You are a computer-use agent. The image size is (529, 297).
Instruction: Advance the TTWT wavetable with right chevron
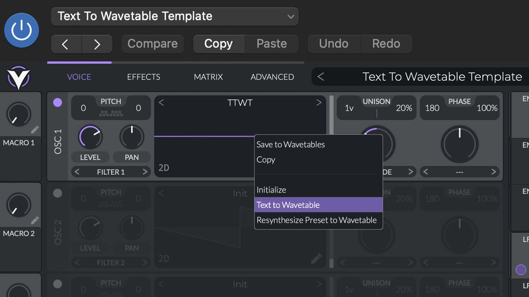pyautogui.click(x=319, y=102)
